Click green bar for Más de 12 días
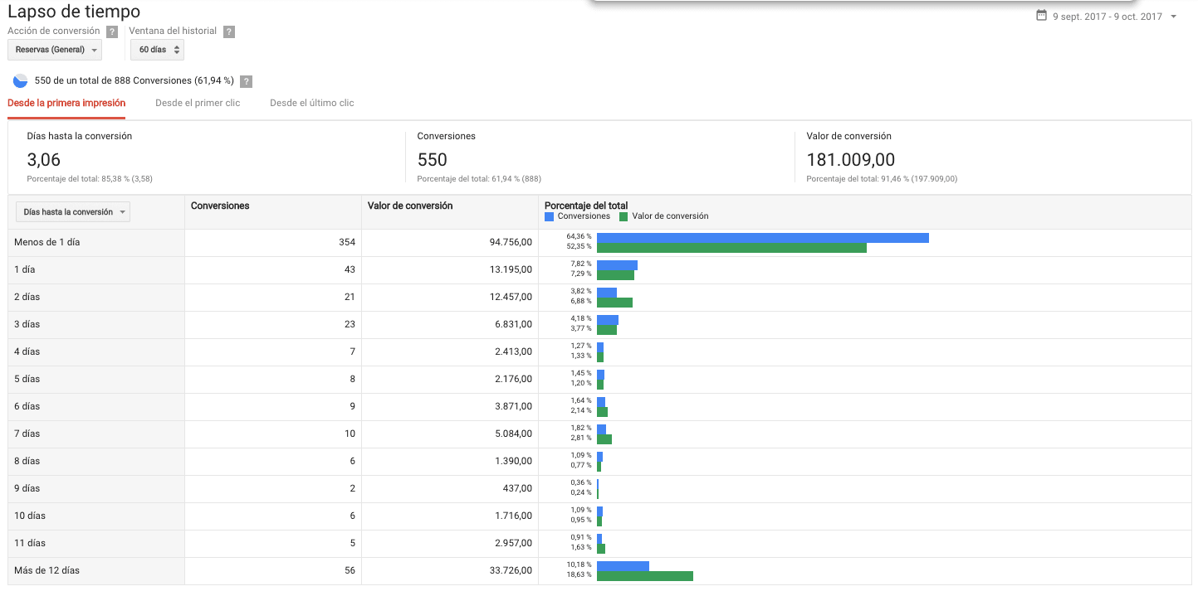 coord(644,576)
